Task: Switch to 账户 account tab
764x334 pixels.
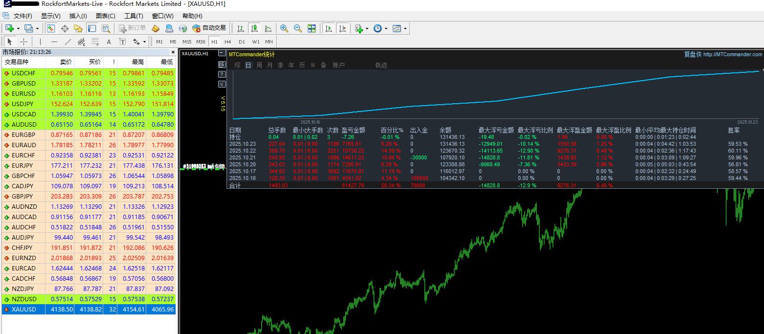Action: point(338,65)
